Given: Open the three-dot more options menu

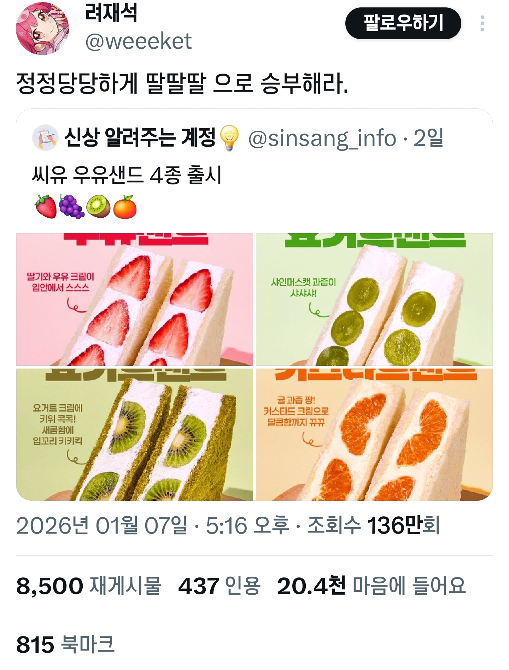Looking at the screenshot, I should pyautogui.click(x=482, y=23).
